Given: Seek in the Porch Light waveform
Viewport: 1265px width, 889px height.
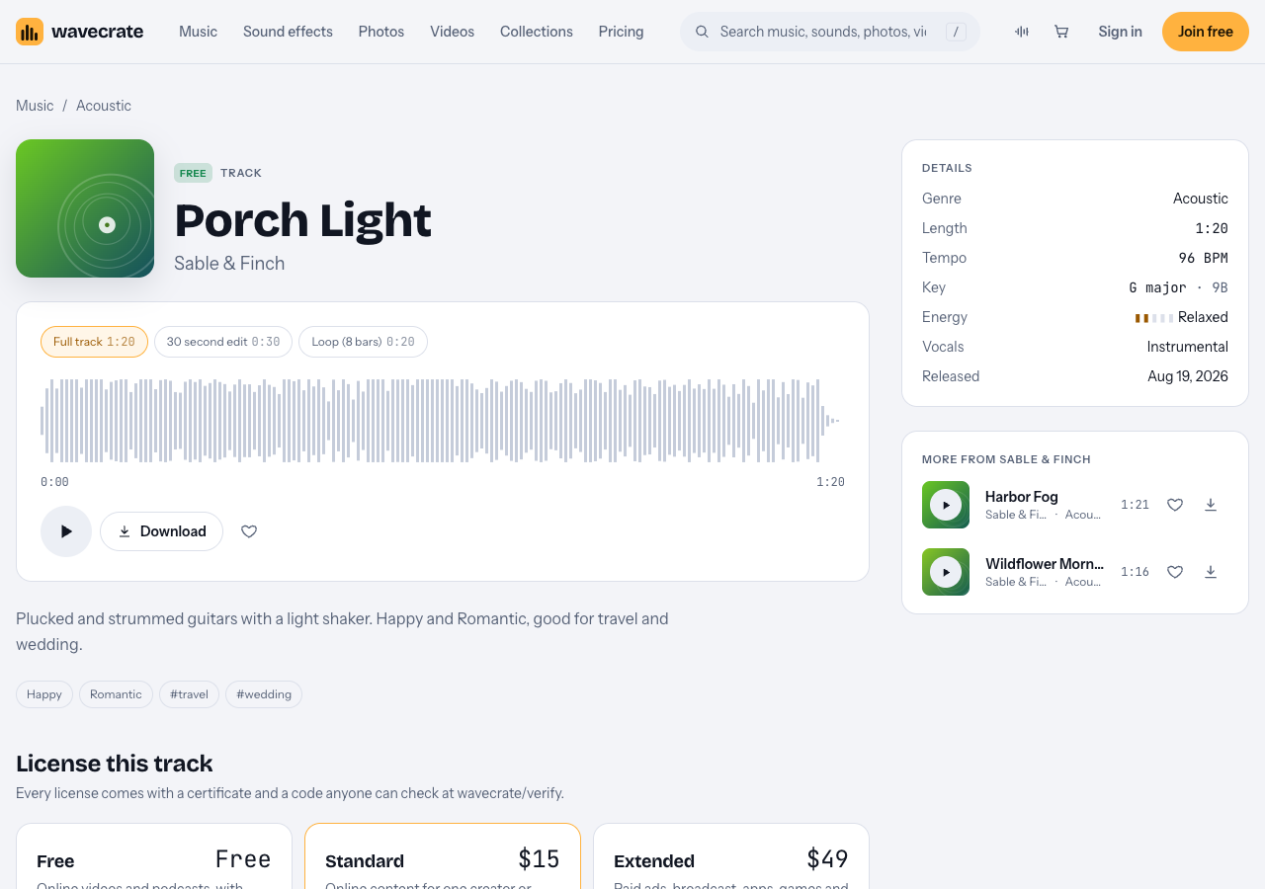Looking at the screenshot, I should pos(441,421).
